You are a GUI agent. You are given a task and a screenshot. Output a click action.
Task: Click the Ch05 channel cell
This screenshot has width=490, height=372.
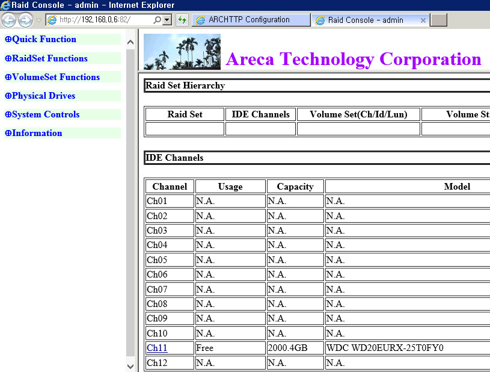170,259
